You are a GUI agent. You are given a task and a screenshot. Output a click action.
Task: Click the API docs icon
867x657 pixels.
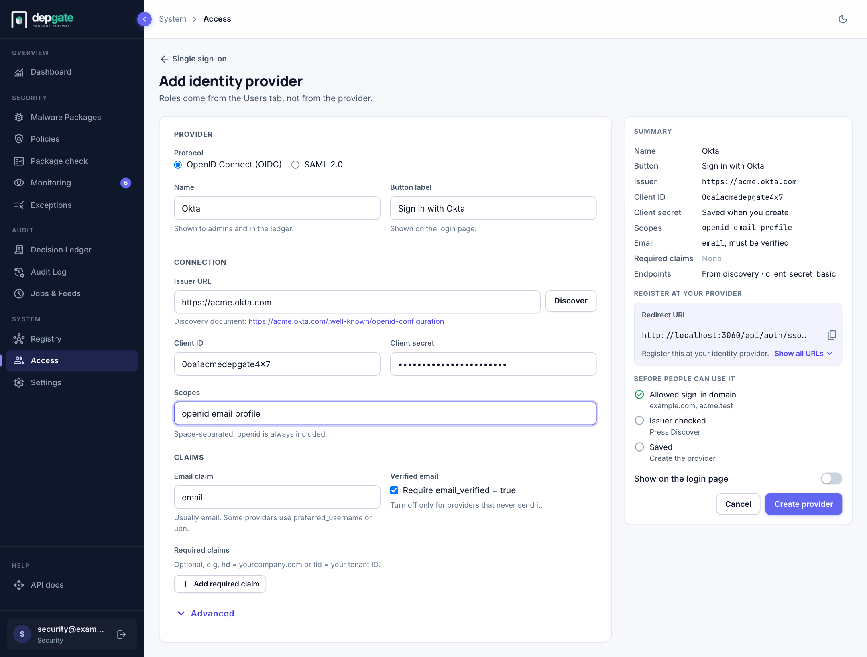19,585
